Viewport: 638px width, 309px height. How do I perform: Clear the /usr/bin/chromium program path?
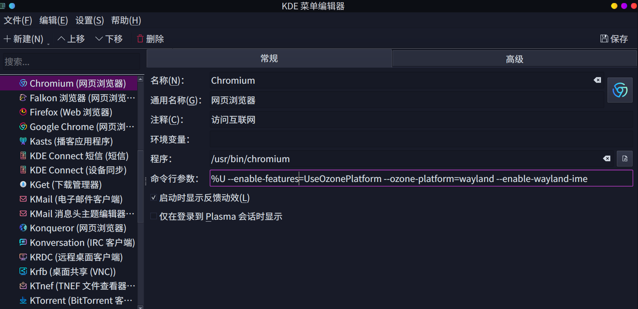(606, 158)
